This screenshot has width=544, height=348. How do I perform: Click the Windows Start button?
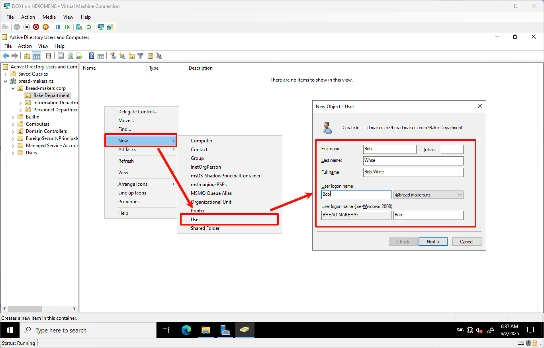10,330
